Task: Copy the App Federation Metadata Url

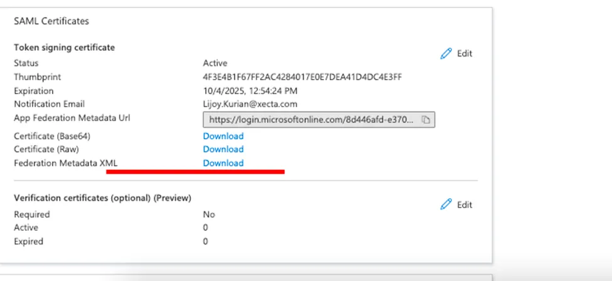Action: 426,120
